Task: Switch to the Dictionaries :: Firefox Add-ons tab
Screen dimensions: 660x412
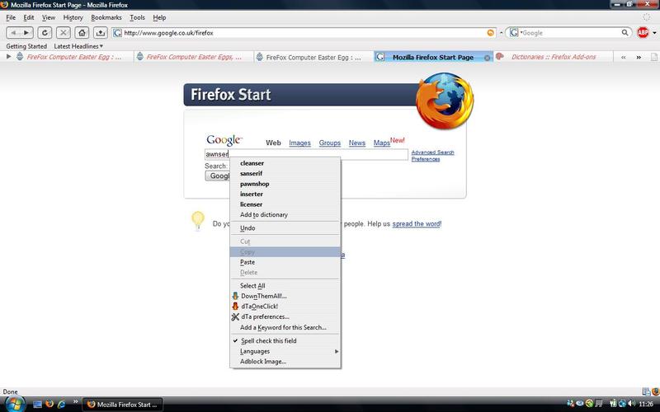Action: click(552, 57)
